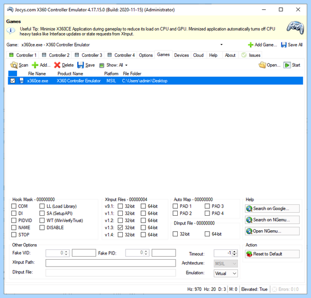The height and width of the screenshot is (298, 311).
Task: Click the red X Delete icon
Action: click(57, 65)
